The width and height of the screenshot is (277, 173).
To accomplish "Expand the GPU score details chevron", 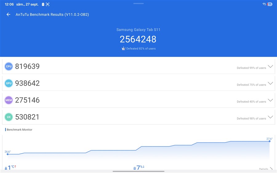I will (270, 83).
